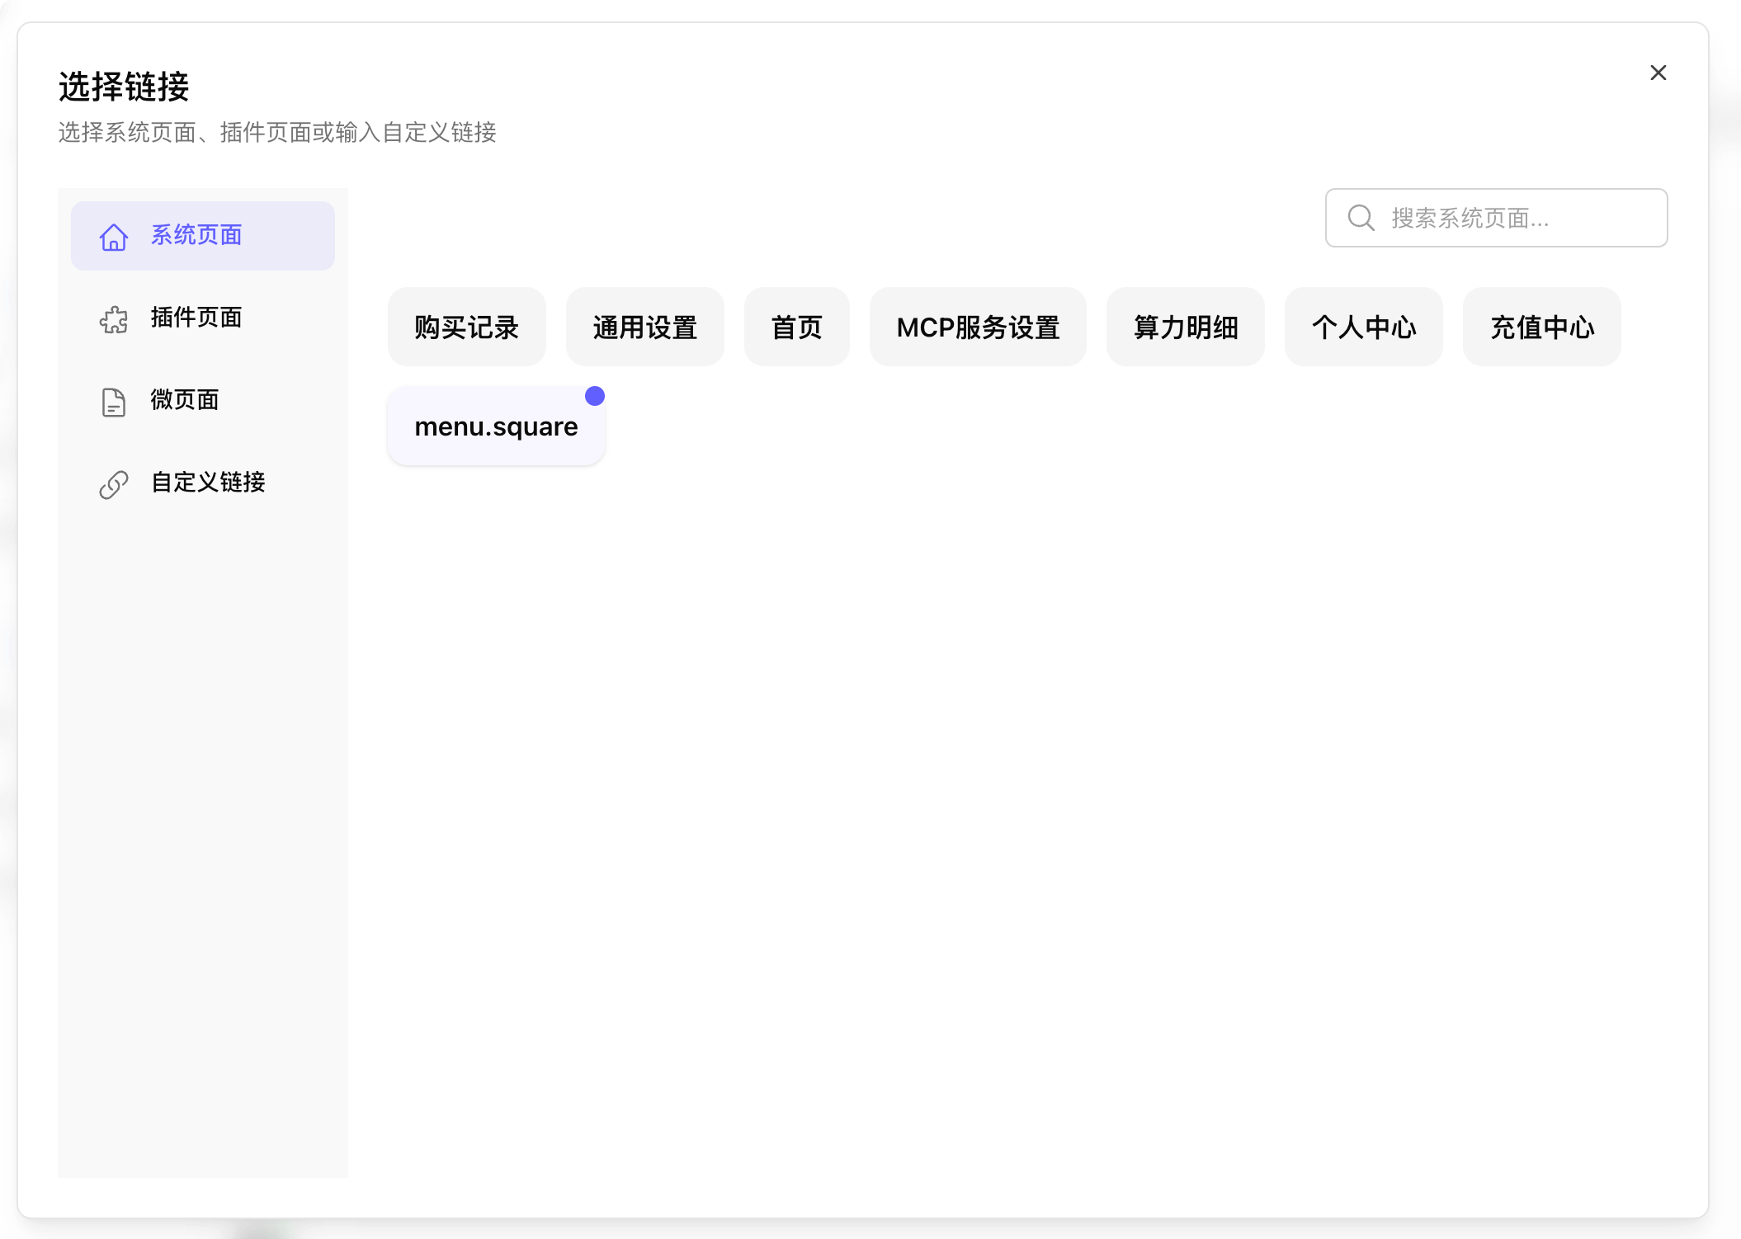This screenshot has height=1239, width=1741.
Task: Switch to the 插件页面 category
Action: click(196, 318)
